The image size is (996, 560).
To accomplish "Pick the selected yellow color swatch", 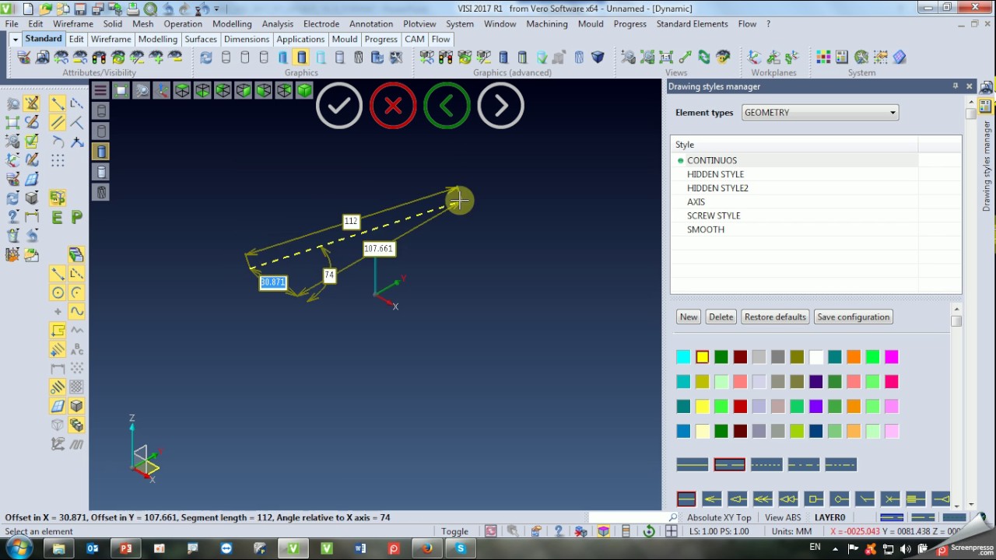I will 702,357.
